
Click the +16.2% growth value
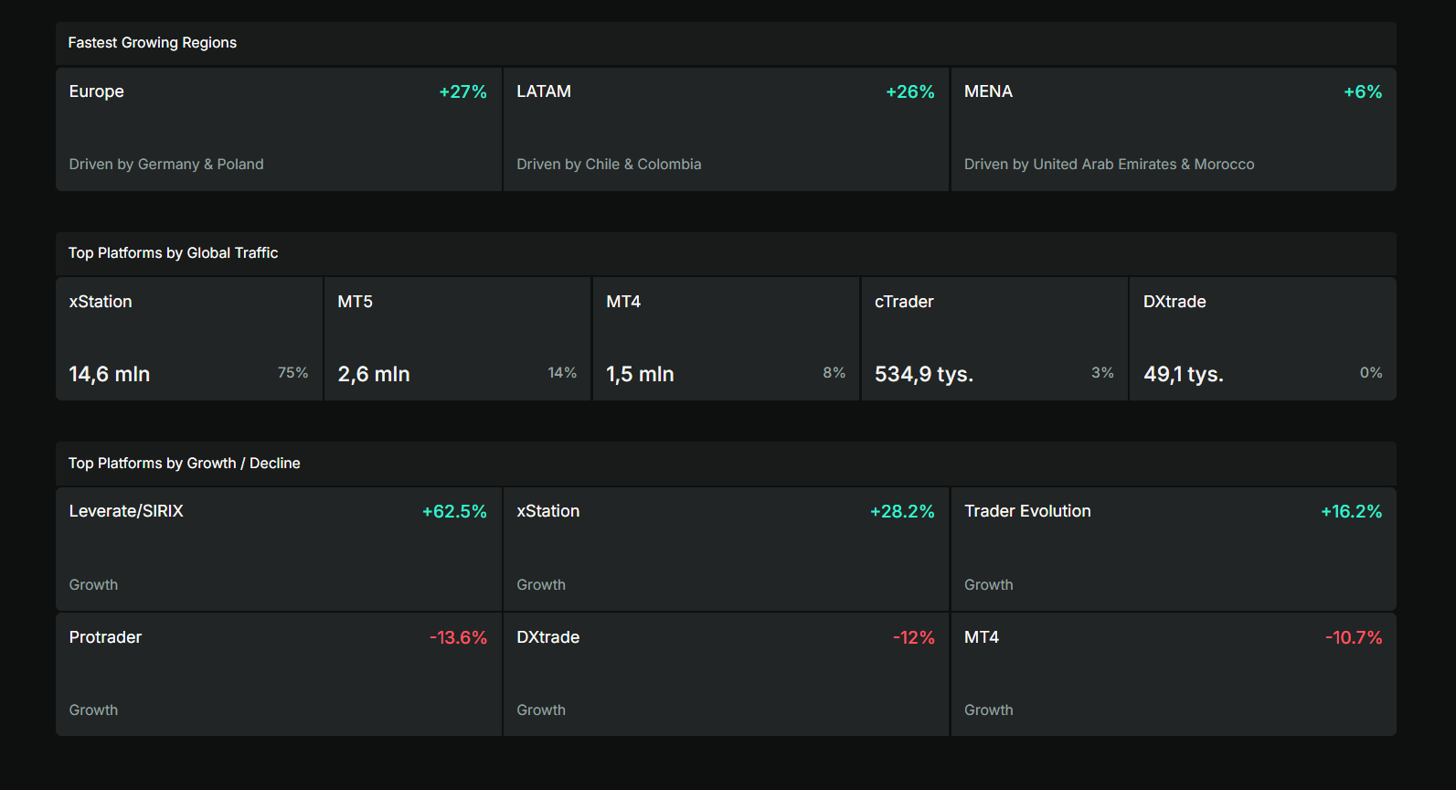(1351, 512)
